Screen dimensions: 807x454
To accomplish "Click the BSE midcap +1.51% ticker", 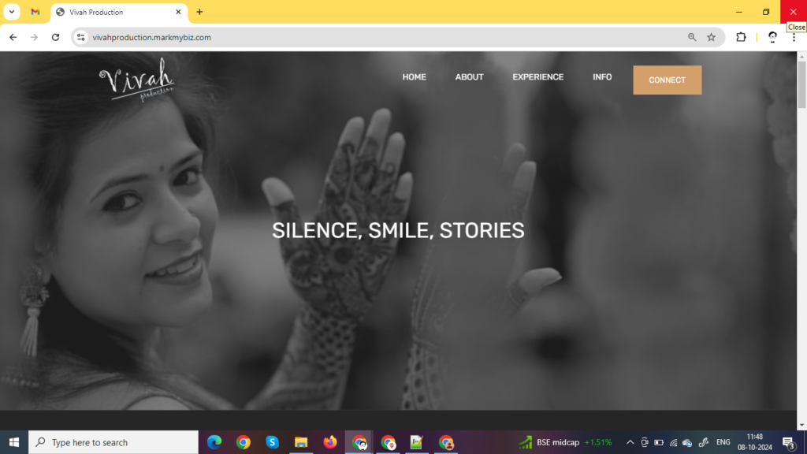I will pos(557,442).
